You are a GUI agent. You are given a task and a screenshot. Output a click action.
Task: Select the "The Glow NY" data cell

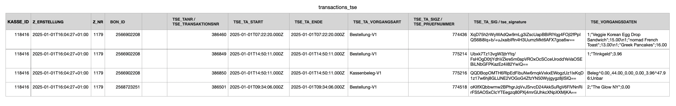pyautogui.click(x=608, y=87)
